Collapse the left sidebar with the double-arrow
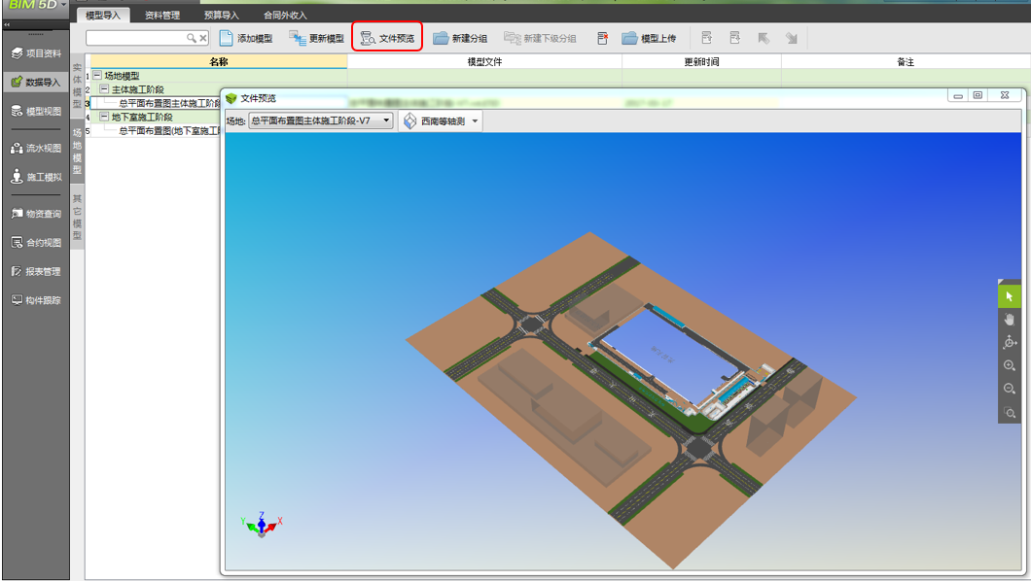Image resolution: width=1031 pixels, height=581 pixels. tap(7, 24)
